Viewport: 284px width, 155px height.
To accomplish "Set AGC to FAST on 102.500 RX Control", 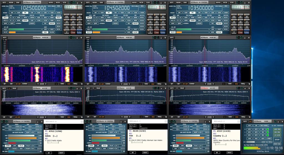I will [52, 29].
